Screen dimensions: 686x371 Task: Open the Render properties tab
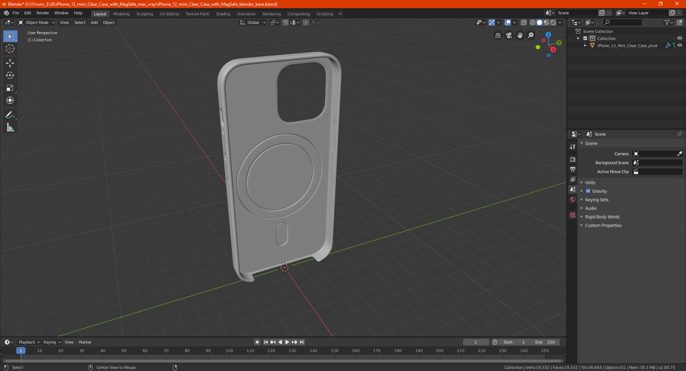pyautogui.click(x=573, y=159)
